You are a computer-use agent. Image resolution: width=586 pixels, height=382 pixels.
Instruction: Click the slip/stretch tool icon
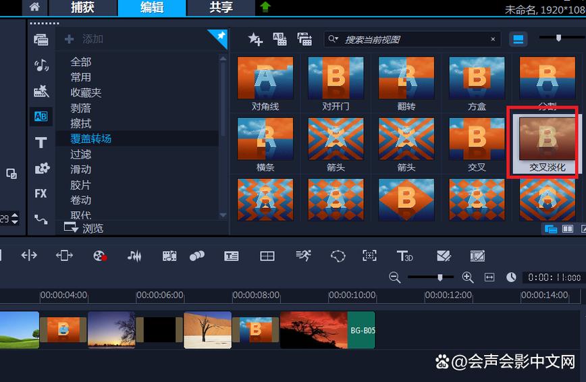[x=64, y=255]
